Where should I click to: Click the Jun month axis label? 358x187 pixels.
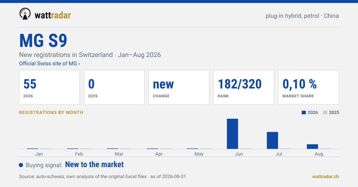pyautogui.click(x=239, y=154)
